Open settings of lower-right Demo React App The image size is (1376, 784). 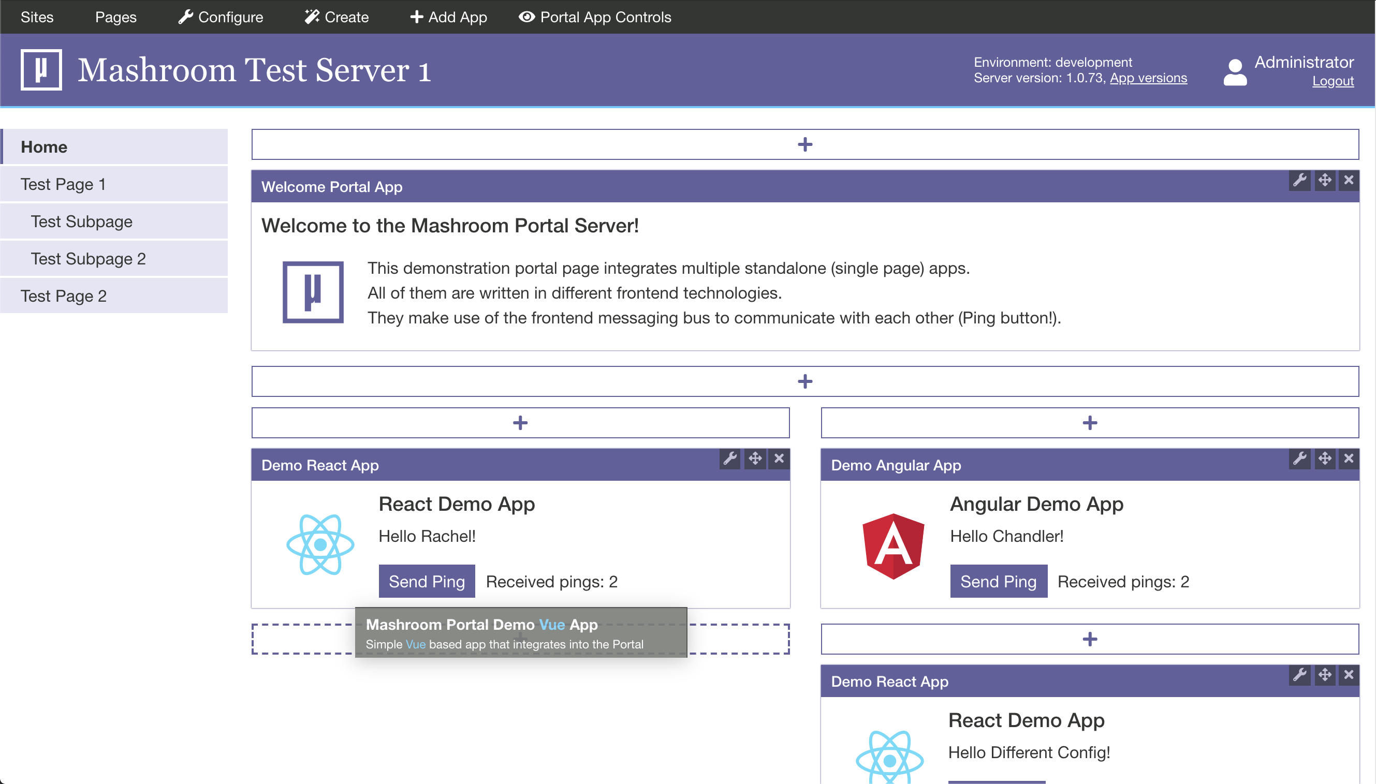pos(1299,675)
